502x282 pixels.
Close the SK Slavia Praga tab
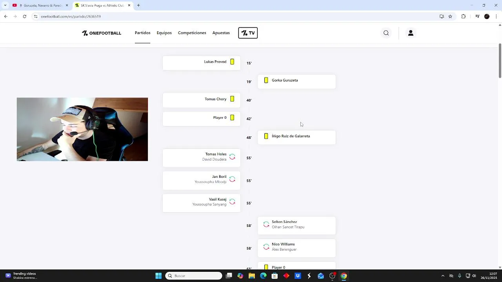(129, 5)
